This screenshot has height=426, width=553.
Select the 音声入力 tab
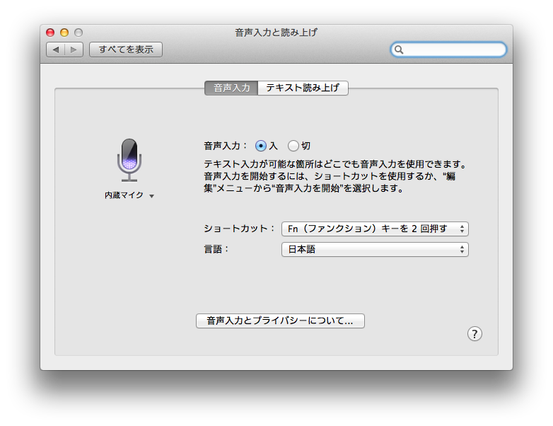231,88
